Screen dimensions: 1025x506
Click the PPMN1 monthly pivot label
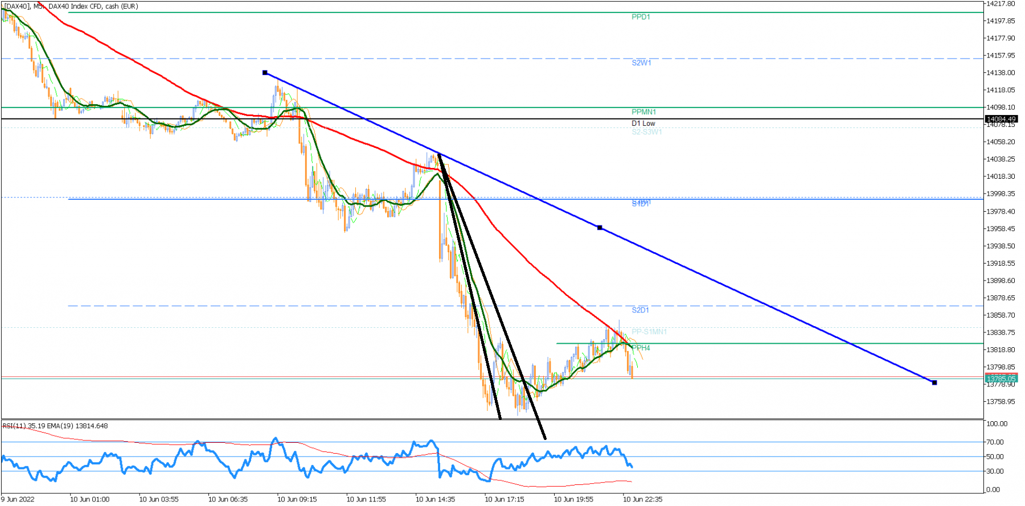coord(643,112)
